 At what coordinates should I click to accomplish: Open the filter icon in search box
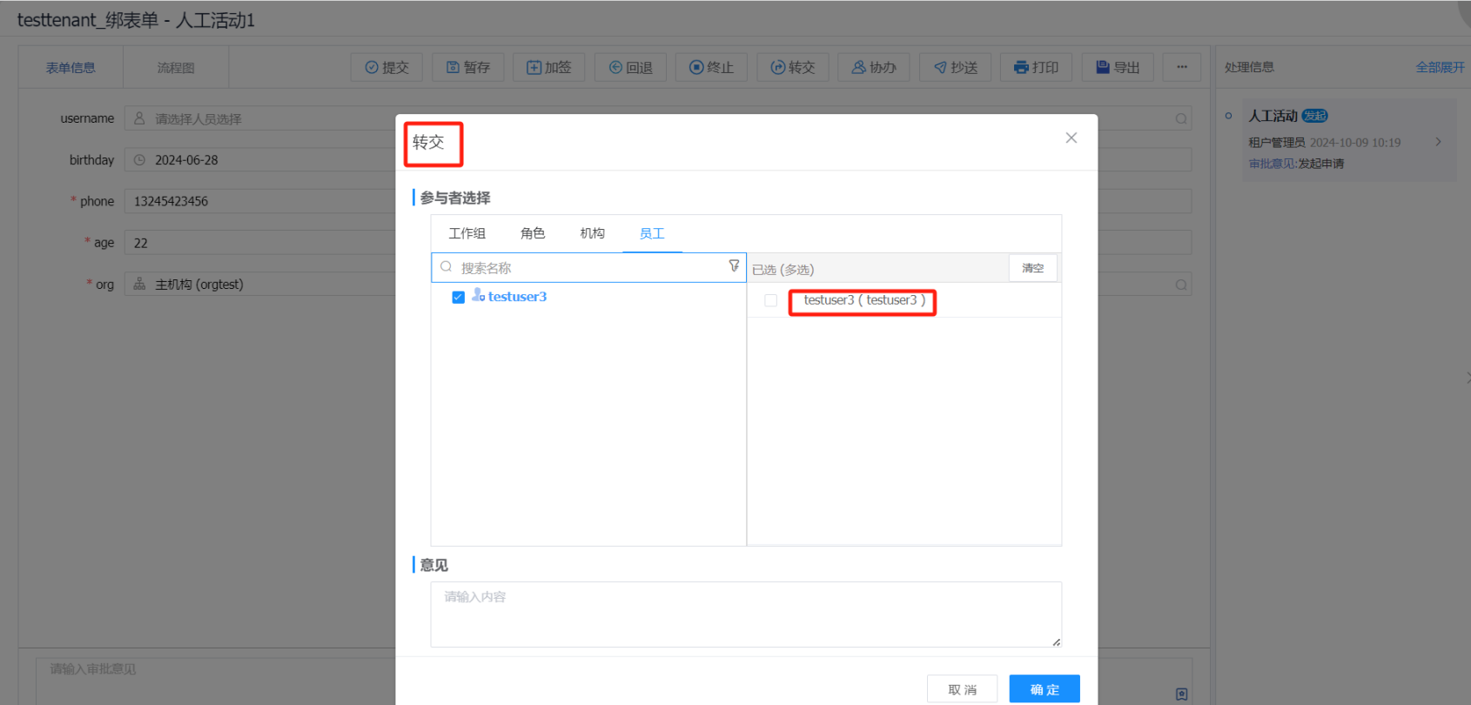pos(734,266)
